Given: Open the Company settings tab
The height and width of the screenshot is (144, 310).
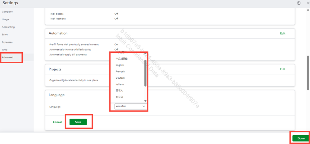Looking at the screenshot, I should 7,12.
